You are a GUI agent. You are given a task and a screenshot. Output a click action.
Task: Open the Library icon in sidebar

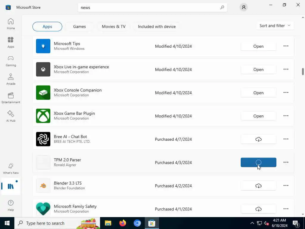(x=11, y=186)
